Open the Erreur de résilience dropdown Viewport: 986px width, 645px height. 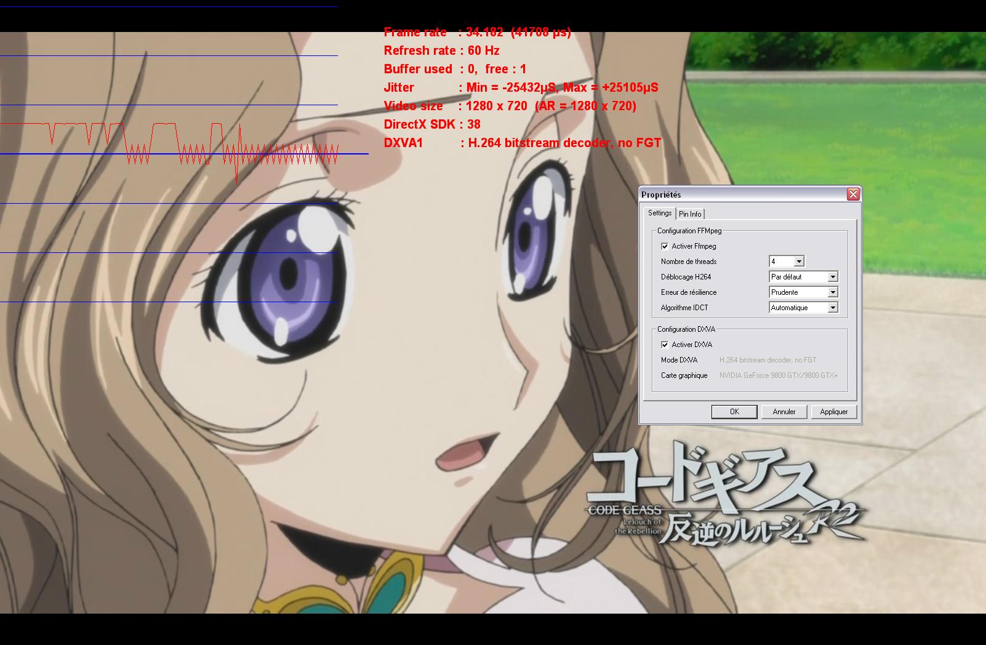point(804,292)
